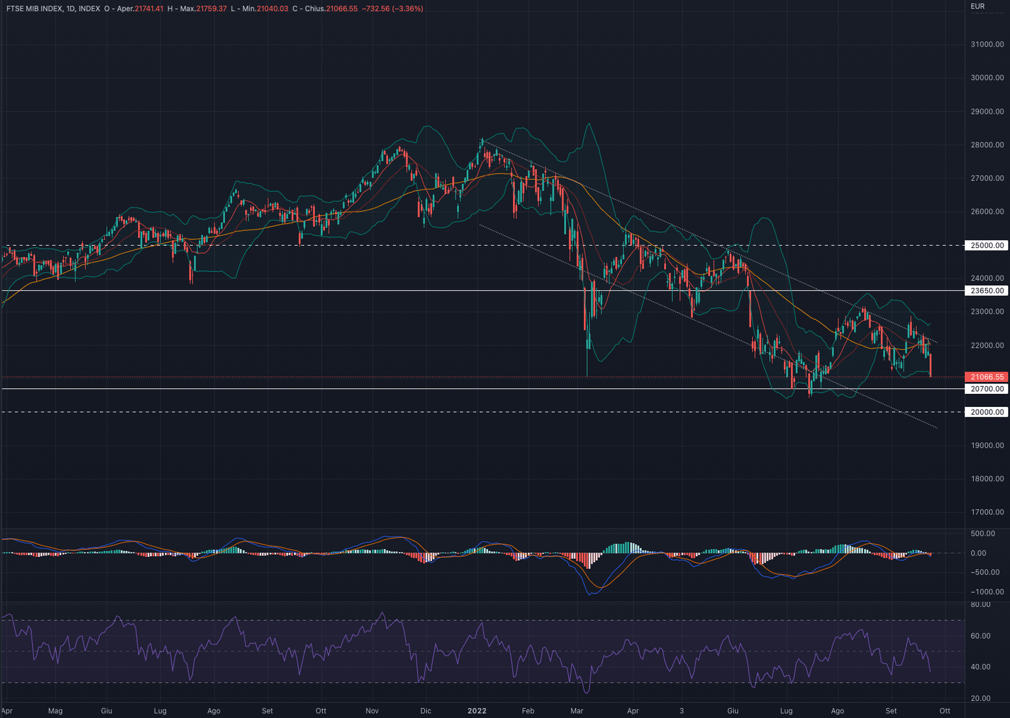The height and width of the screenshot is (718, 1010).
Task: Click the Dic label on the time axis
Action: 425,711
